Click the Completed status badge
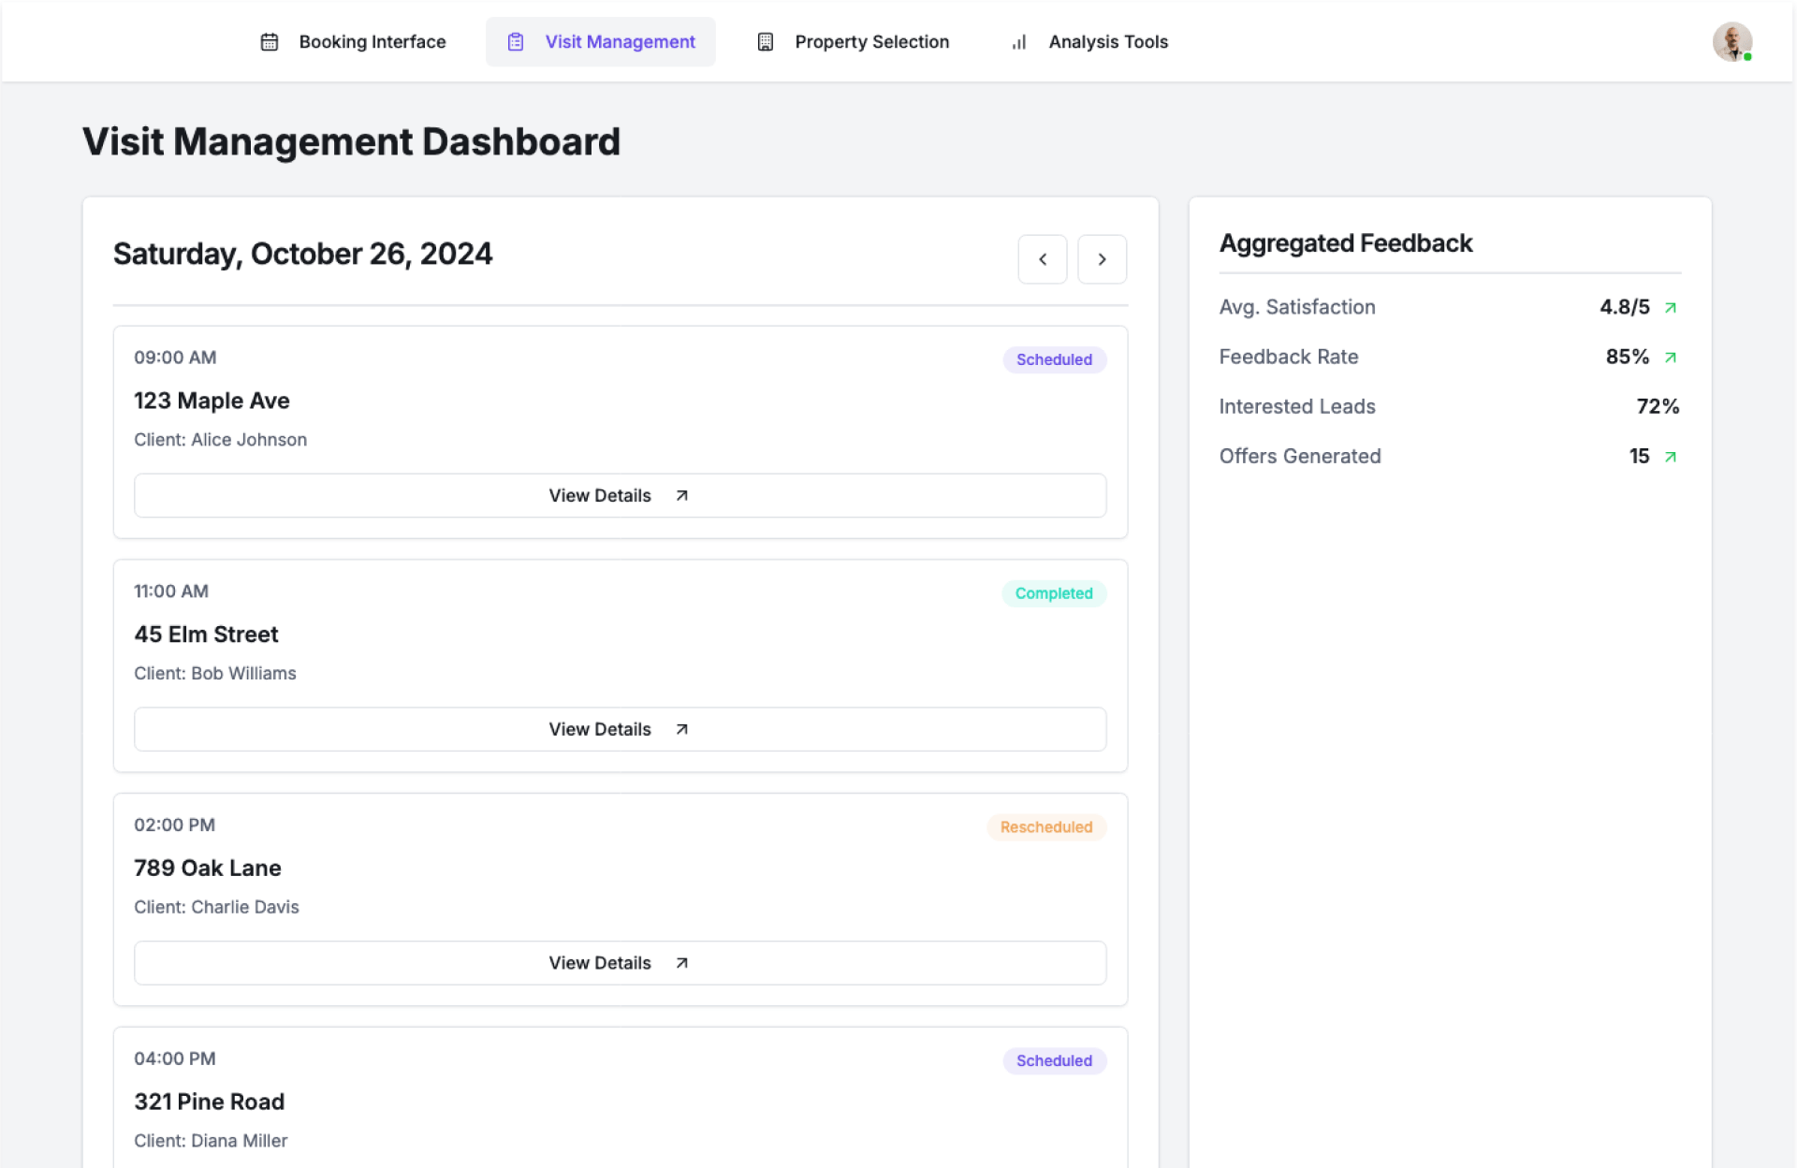The image size is (1797, 1168). (1054, 593)
